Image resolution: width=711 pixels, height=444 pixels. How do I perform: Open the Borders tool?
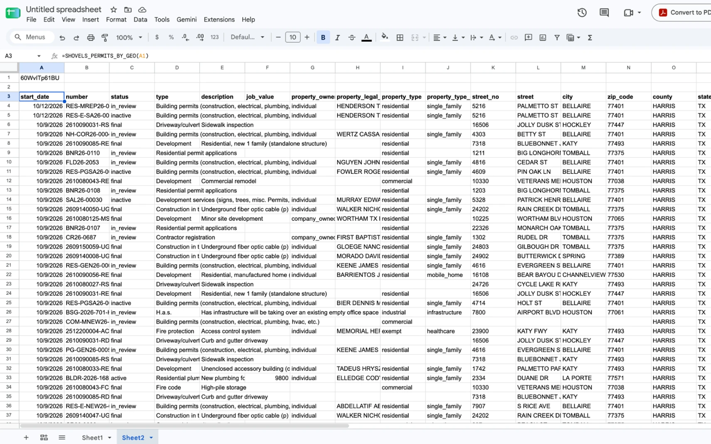[x=400, y=38]
